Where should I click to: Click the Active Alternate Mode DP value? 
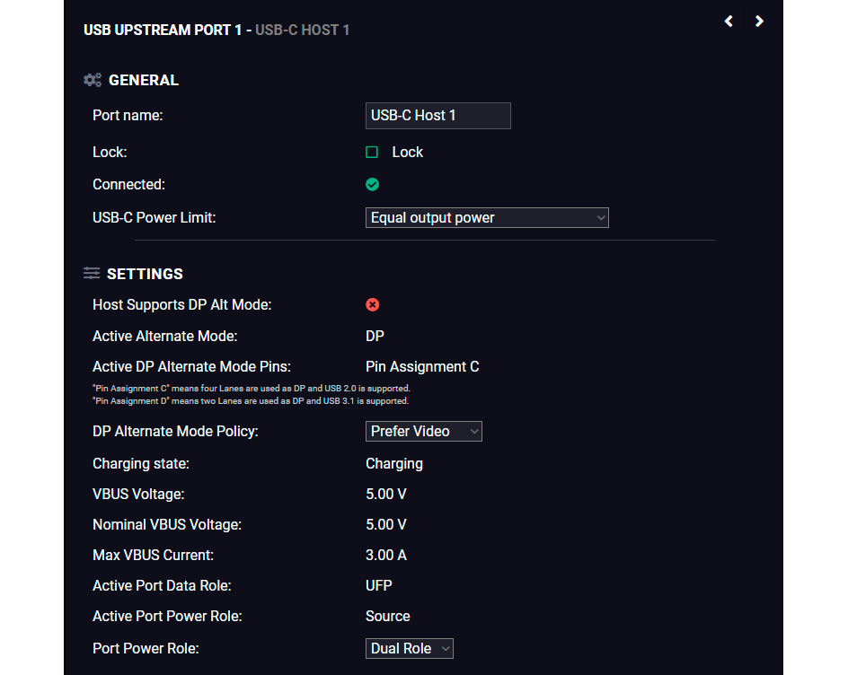375,336
